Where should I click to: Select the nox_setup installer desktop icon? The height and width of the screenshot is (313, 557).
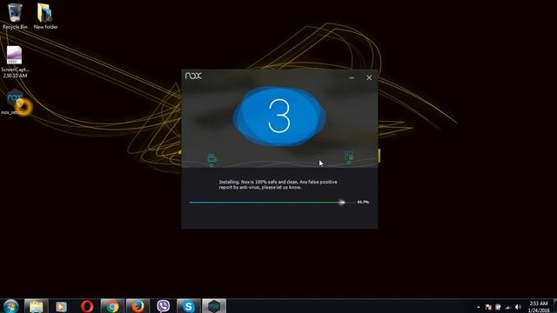point(15,103)
